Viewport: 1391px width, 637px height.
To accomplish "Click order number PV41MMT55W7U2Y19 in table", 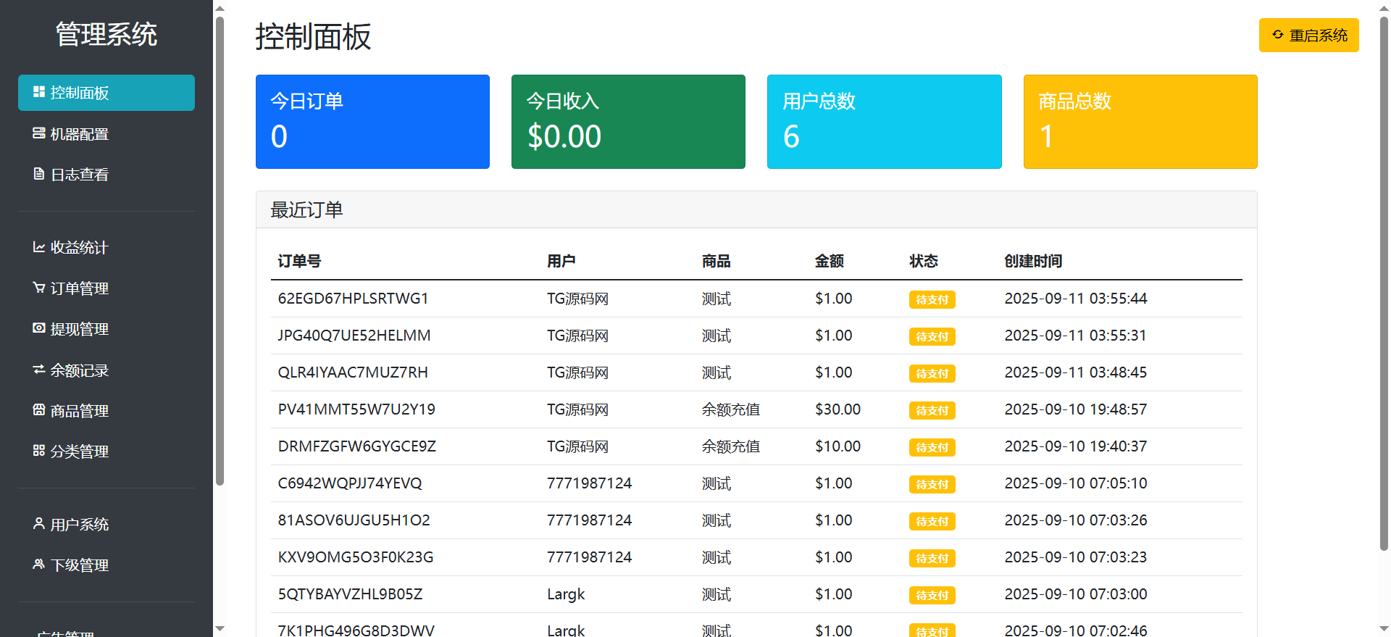I will click(x=356, y=409).
